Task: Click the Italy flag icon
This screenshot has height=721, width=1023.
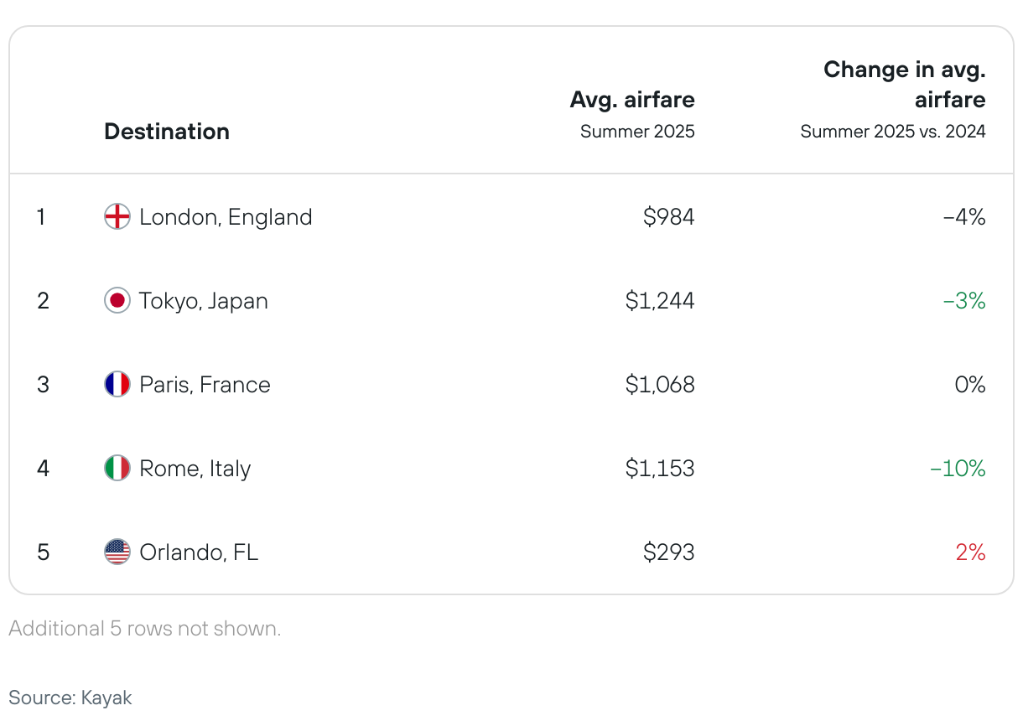Action: tap(117, 469)
